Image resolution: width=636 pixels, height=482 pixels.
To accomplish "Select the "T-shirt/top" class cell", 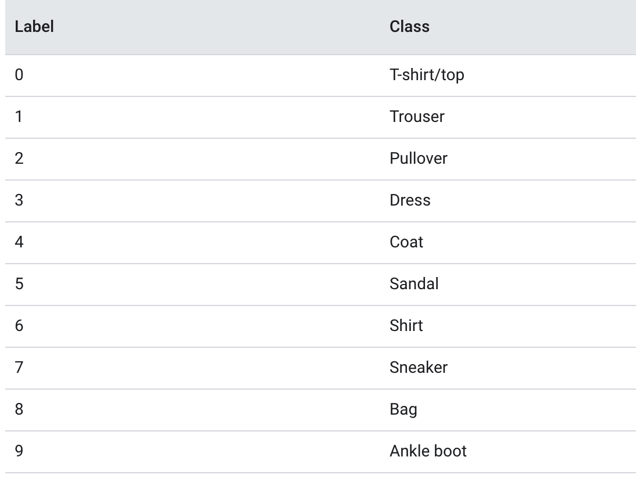I will coord(427,75).
